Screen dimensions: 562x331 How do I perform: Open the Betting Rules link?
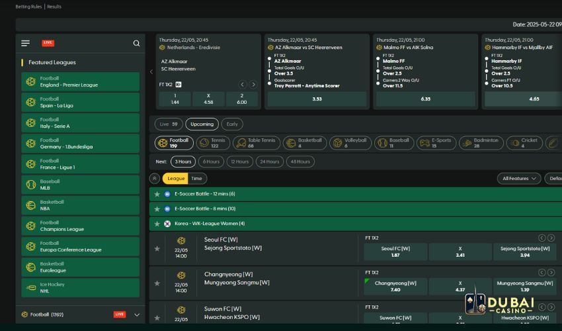click(x=28, y=7)
